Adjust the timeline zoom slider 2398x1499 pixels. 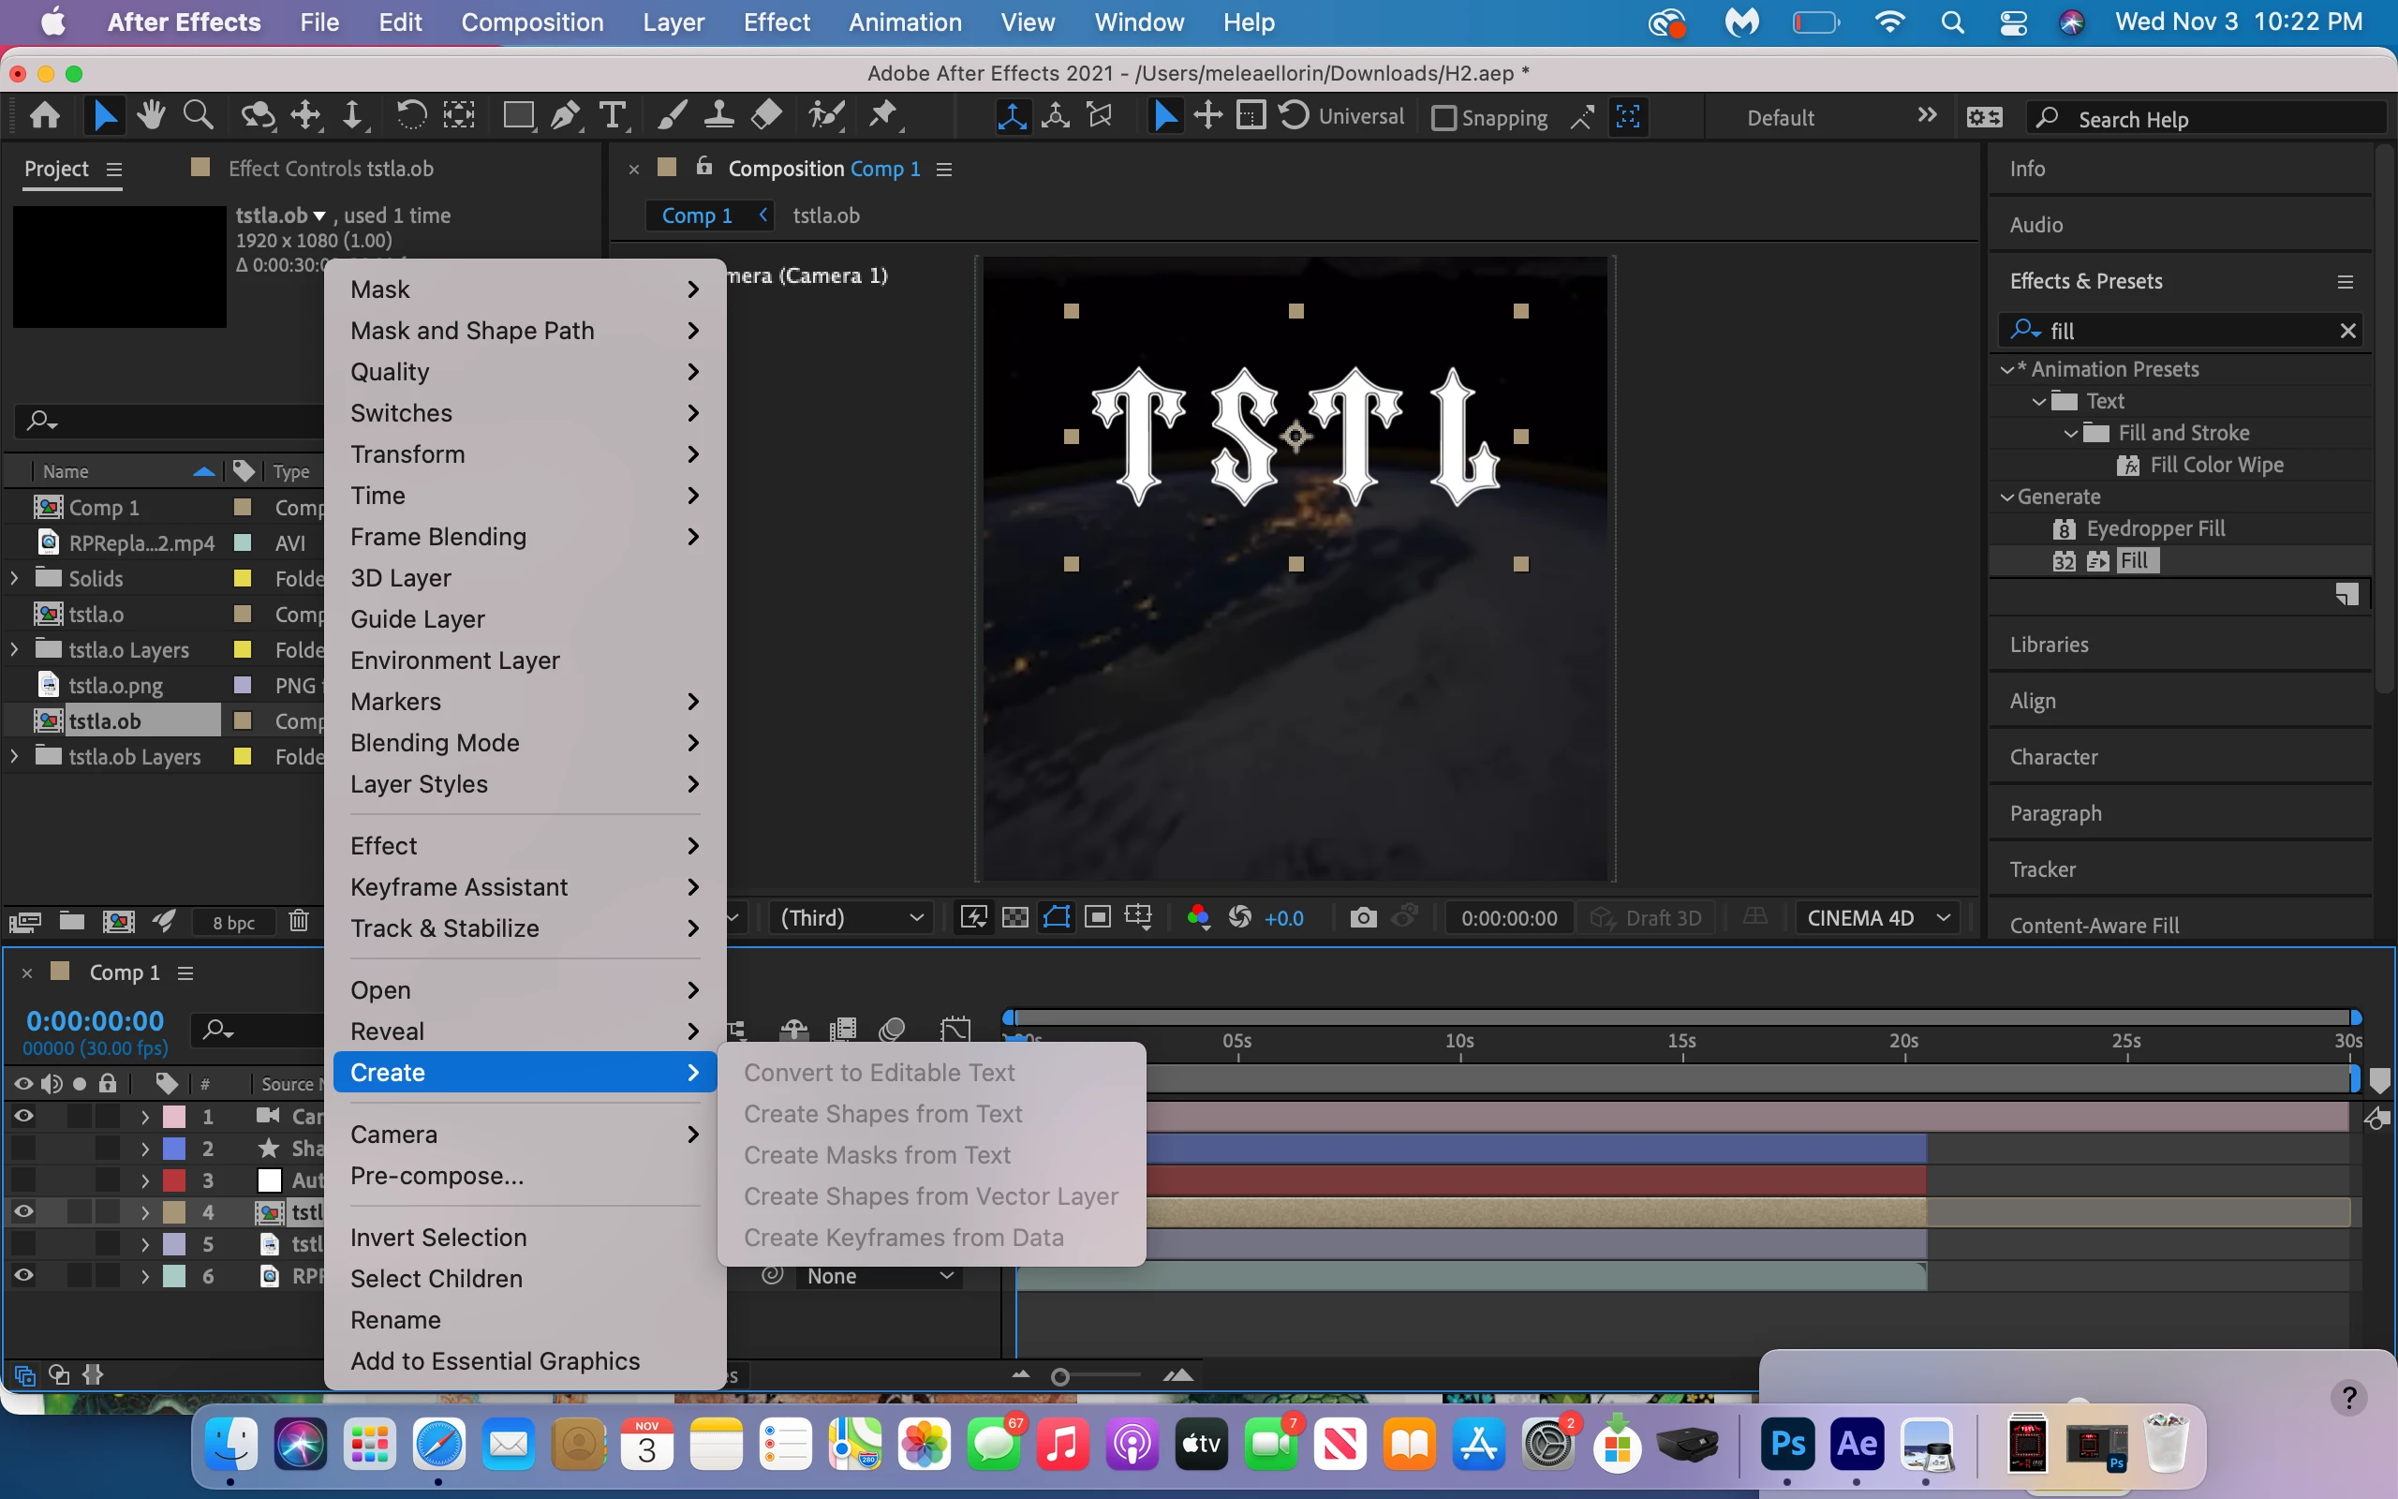[1060, 1376]
